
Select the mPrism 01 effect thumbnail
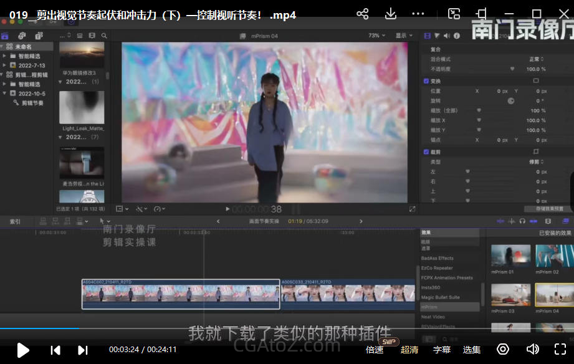(x=510, y=256)
